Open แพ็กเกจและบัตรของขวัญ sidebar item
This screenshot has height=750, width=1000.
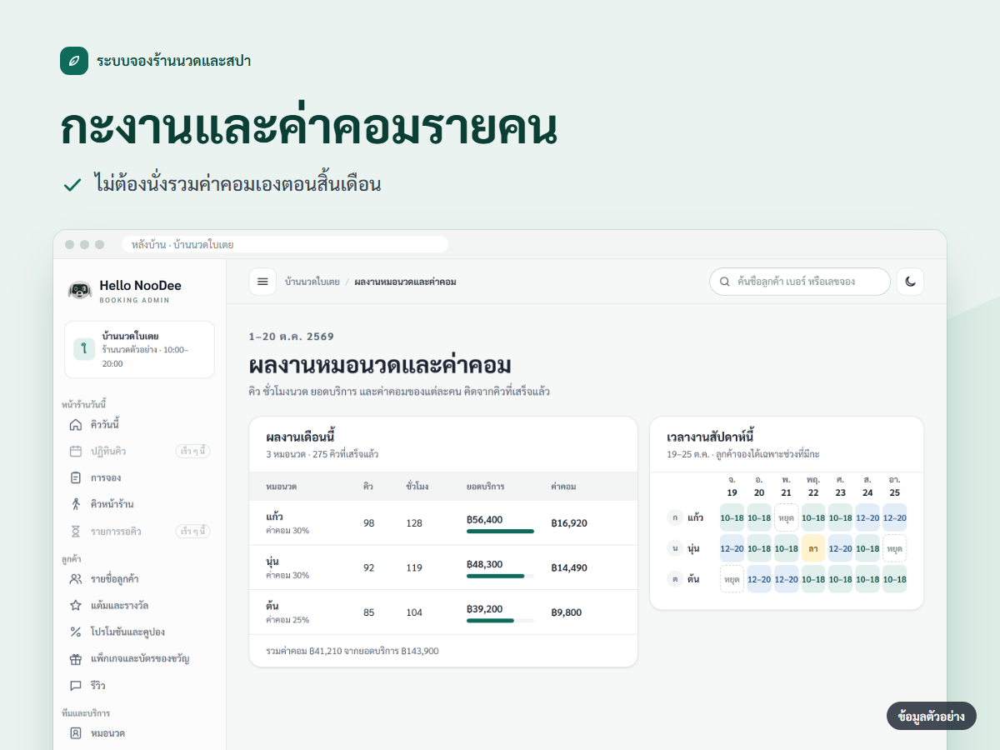139,658
